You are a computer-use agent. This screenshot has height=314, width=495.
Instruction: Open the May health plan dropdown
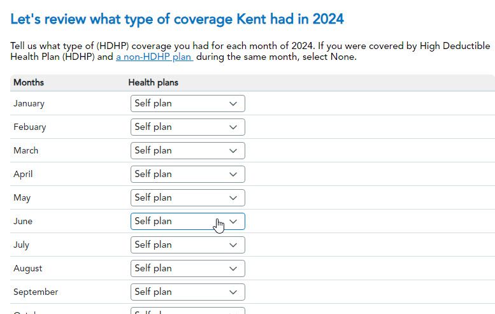pos(187,197)
